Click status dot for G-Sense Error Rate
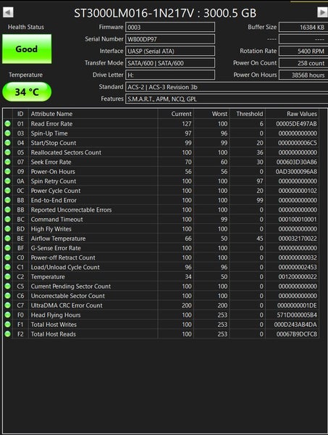The height and width of the screenshot is (435, 328). pyautogui.click(x=8, y=248)
